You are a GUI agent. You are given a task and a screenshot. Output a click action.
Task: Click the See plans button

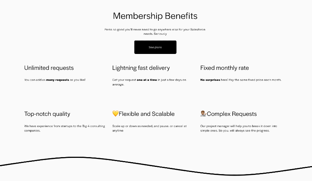tap(155, 47)
